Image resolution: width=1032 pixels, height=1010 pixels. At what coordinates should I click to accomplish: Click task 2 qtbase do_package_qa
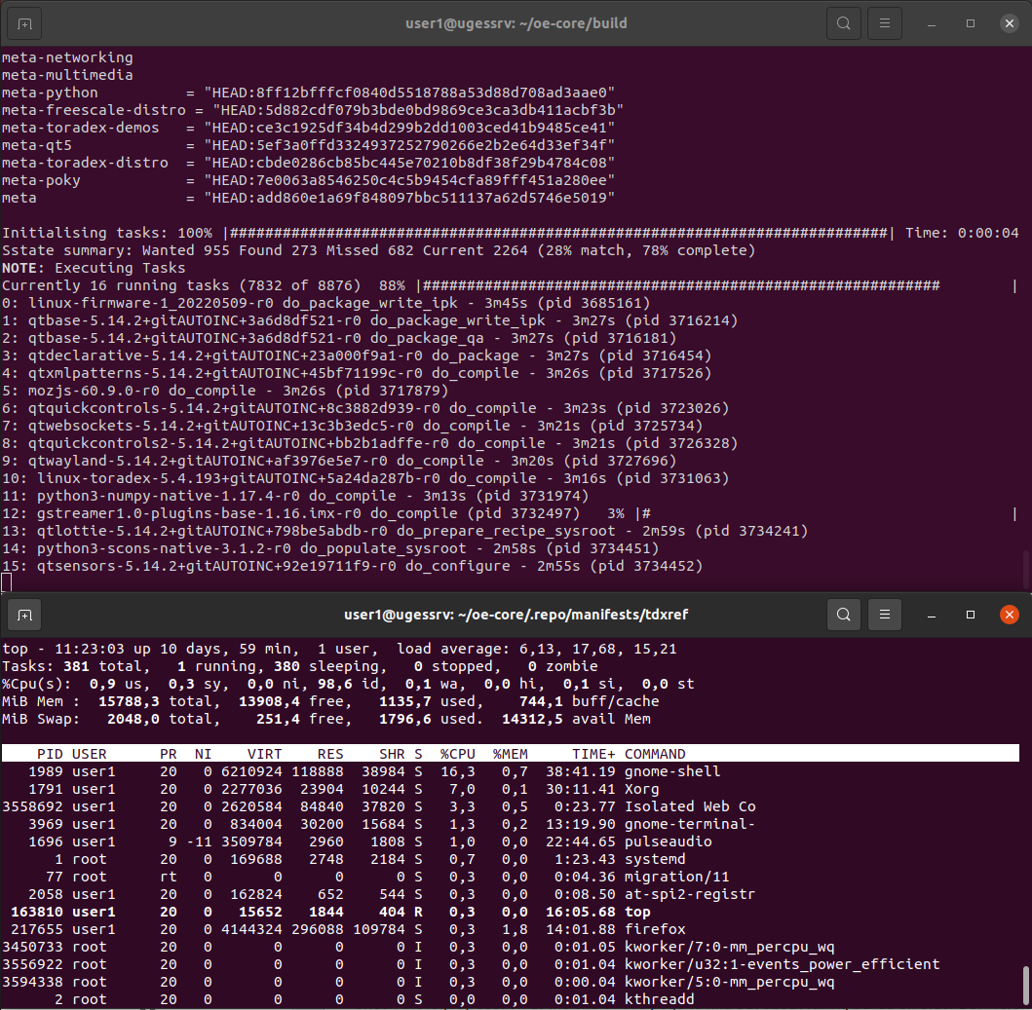pyautogui.click(x=339, y=338)
